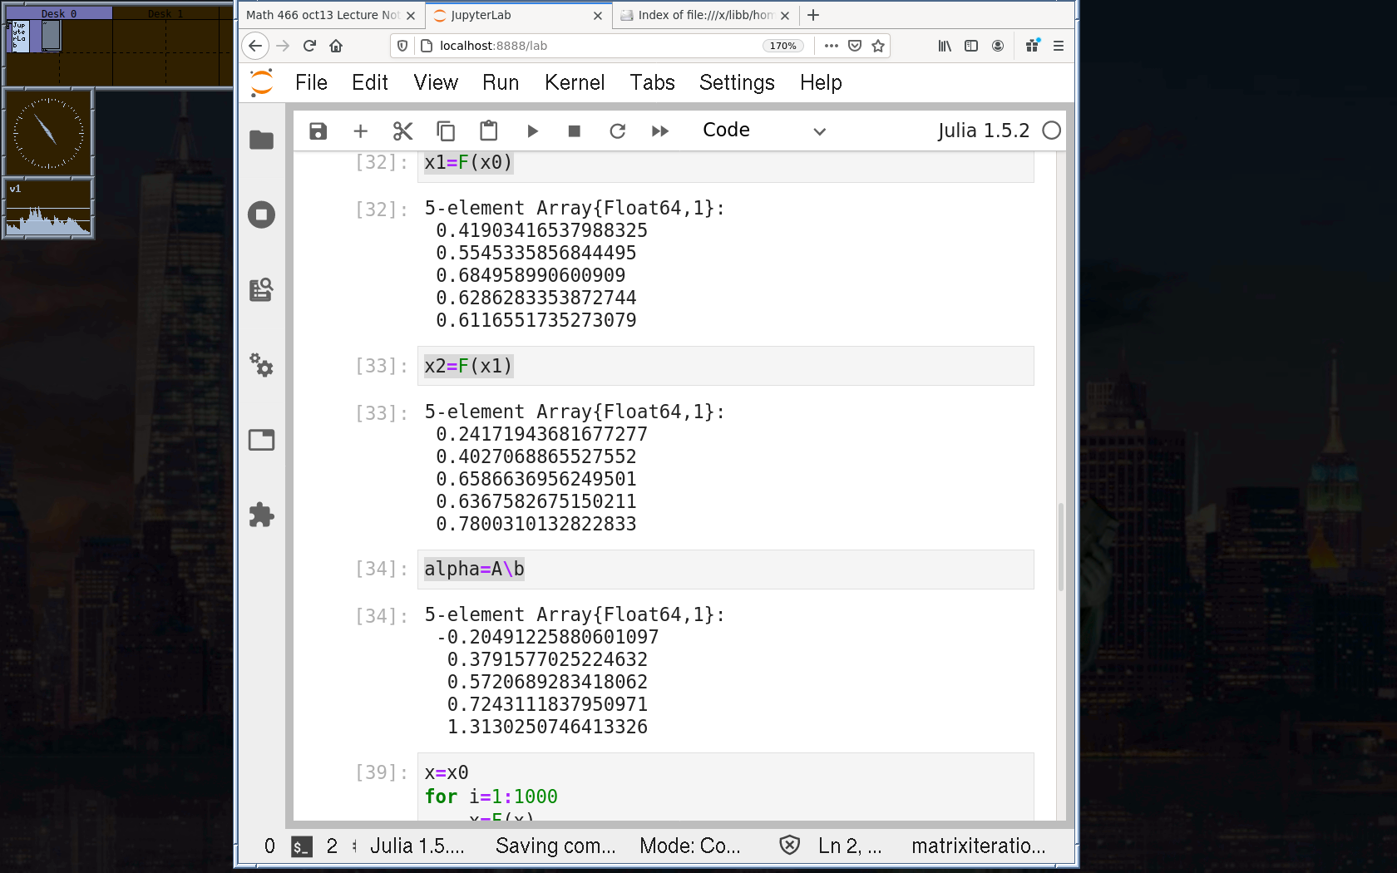Image resolution: width=1397 pixels, height=873 pixels.
Task: Click the localhost:8888/lab address bar
Action: 582,46
